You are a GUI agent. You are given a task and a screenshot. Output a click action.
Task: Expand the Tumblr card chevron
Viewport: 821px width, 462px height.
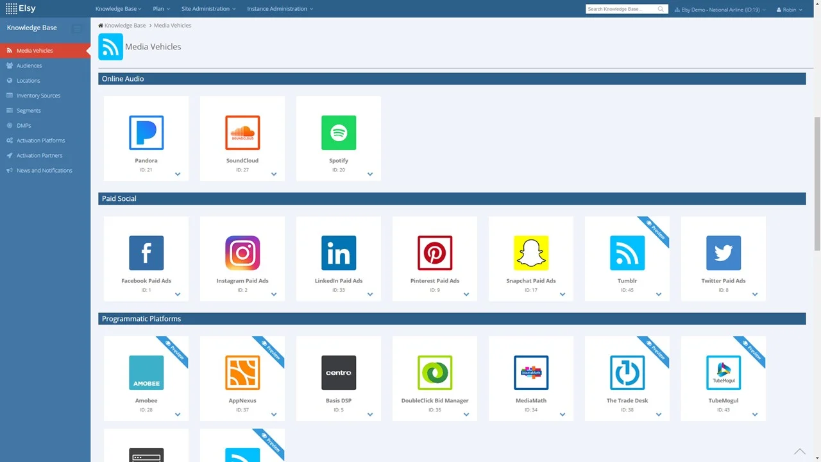coord(659,295)
